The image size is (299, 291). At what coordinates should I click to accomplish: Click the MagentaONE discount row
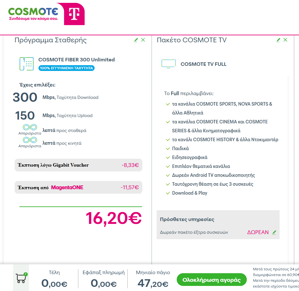pos(78,187)
